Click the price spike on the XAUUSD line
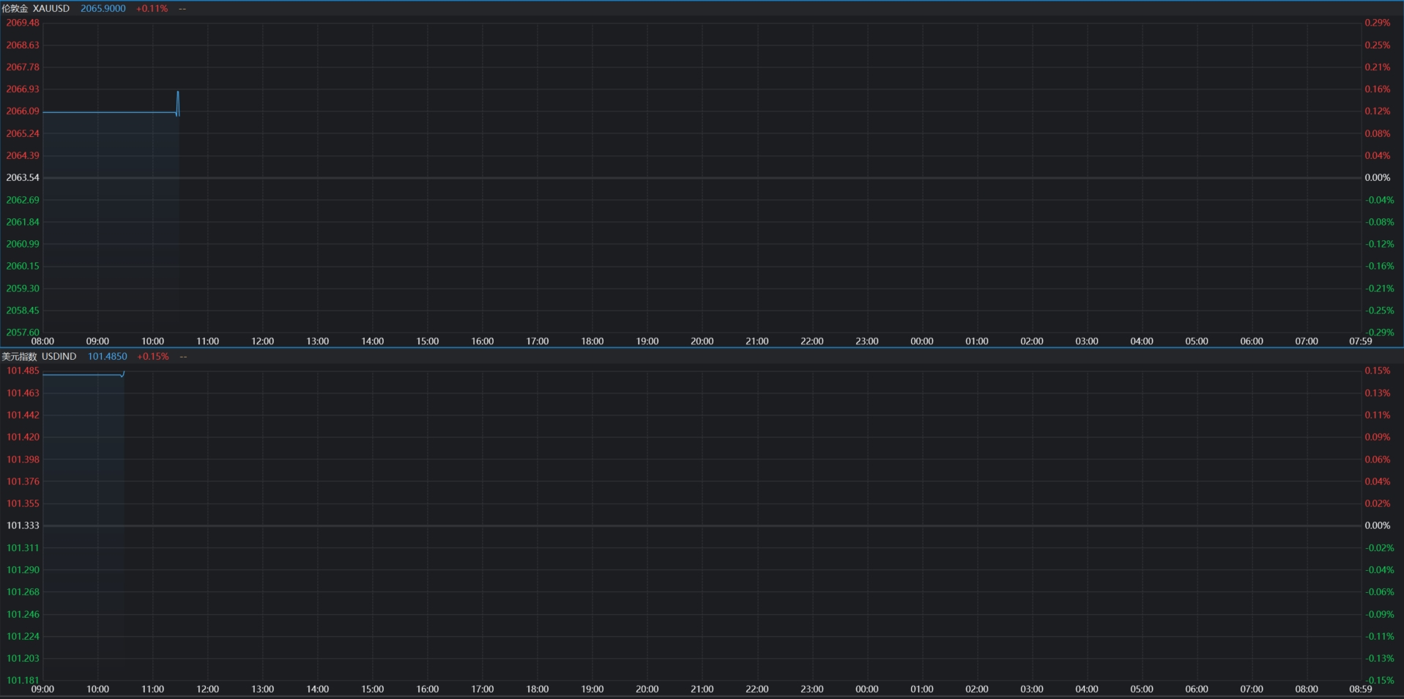The height and width of the screenshot is (699, 1404). pos(178,103)
